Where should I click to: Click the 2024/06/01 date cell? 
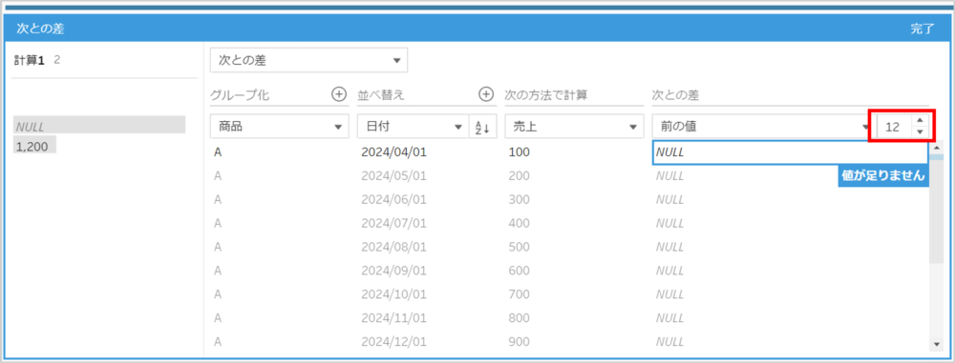point(394,199)
